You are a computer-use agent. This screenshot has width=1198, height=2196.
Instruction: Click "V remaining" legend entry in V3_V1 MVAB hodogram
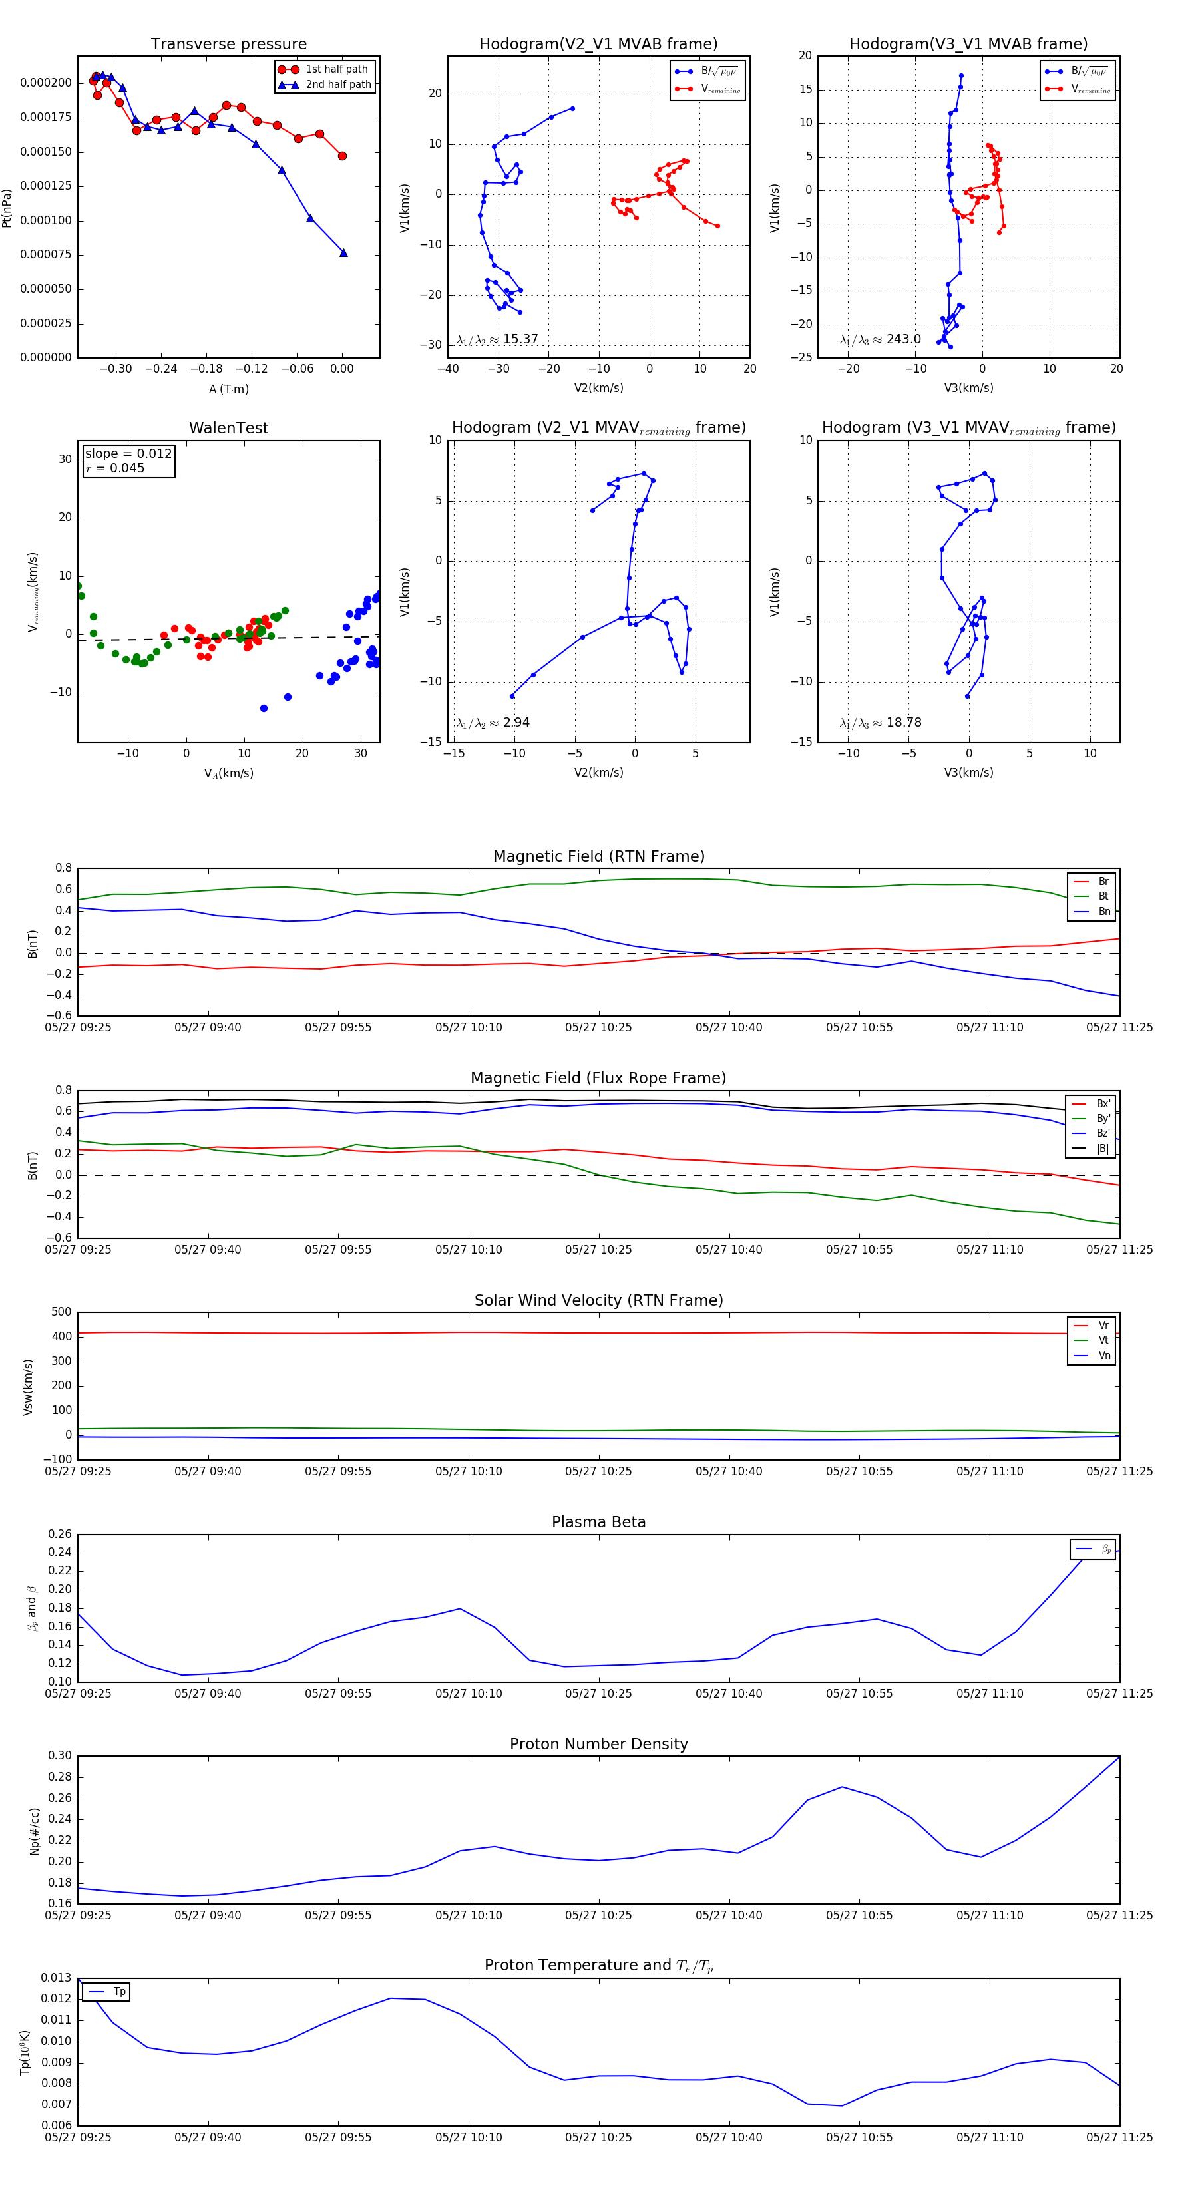1077,89
